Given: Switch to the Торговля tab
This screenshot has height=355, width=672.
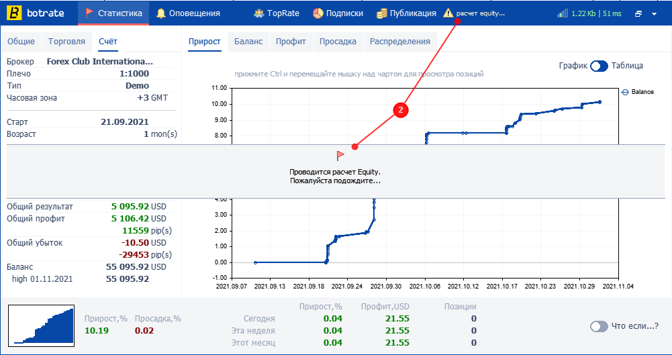Looking at the screenshot, I should (67, 42).
